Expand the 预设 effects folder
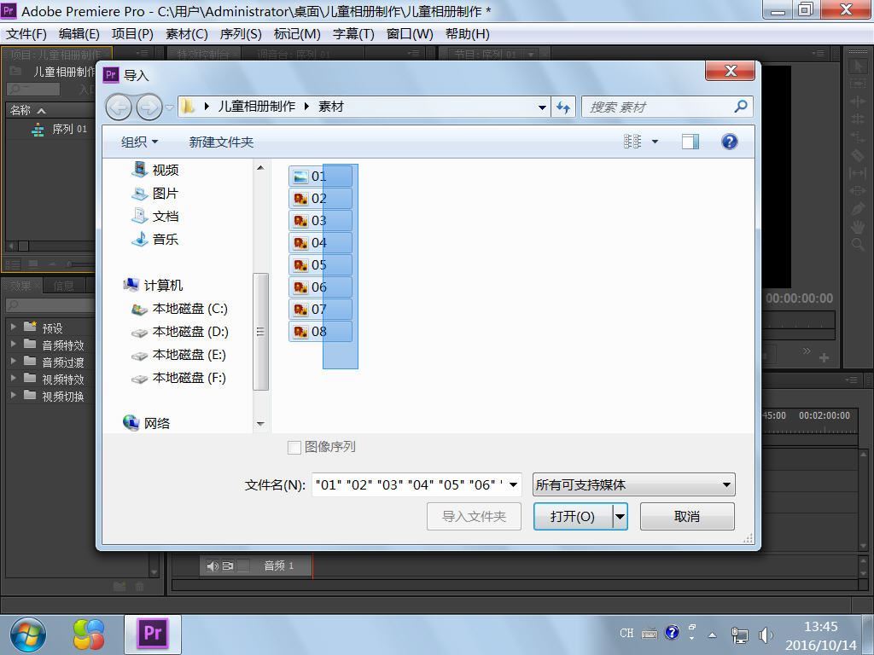The width and height of the screenshot is (874, 655). point(13,327)
